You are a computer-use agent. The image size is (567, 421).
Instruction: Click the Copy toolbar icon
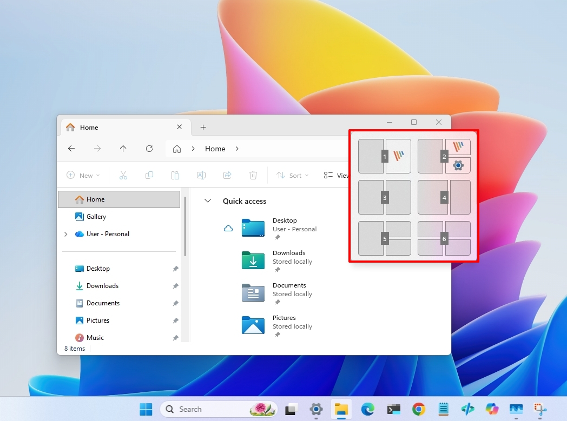point(149,175)
